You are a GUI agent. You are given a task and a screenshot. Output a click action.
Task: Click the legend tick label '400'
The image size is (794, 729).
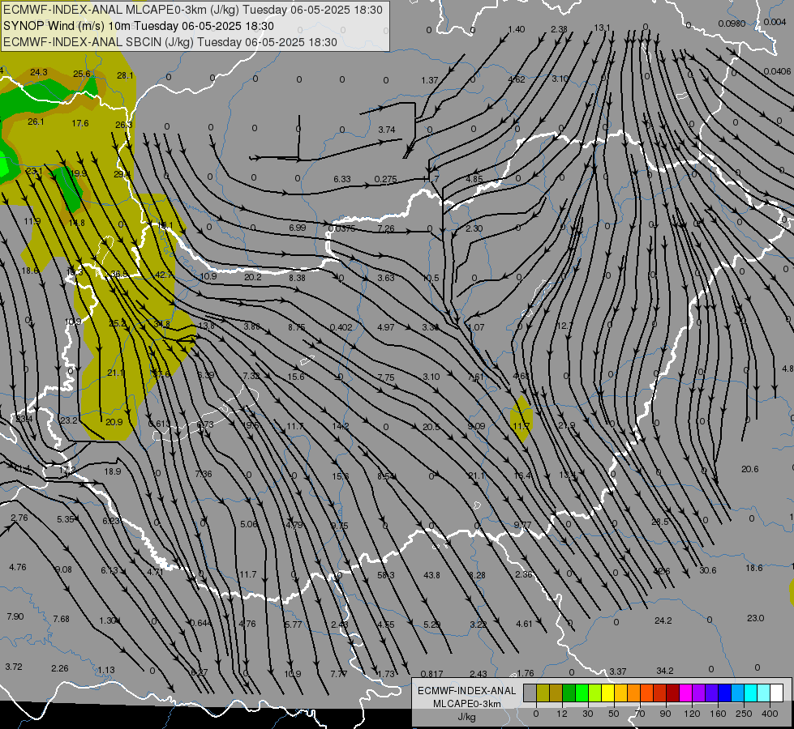click(770, 714)
